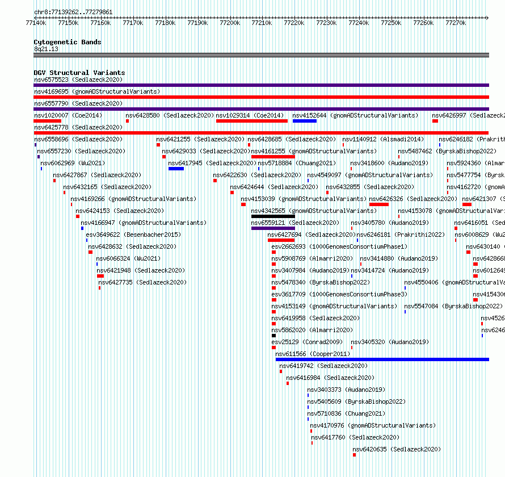This screenshot has height=477, width=505.
Task: Open nsv6557230 (Sedlazeck2020) label
Action: pos(81,151)
